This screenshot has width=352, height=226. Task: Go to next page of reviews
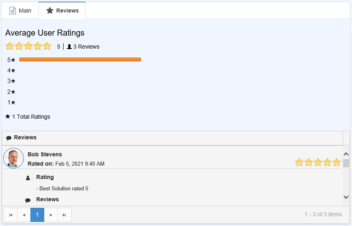click(x=51, y=215)
